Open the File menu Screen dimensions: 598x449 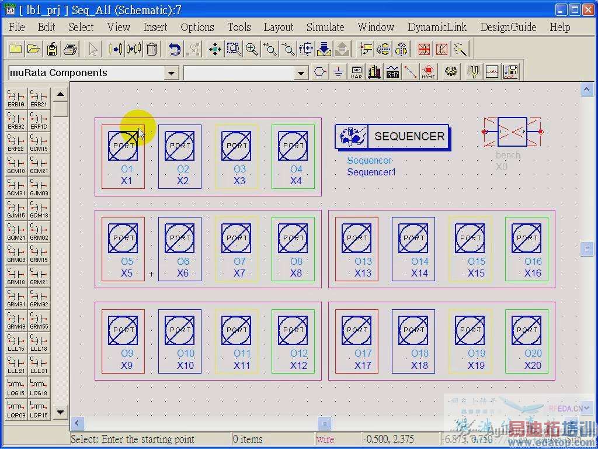[16, 27]
